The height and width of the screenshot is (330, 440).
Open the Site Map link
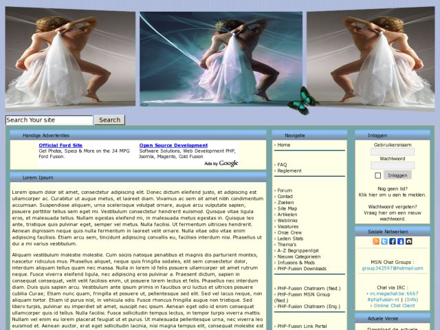287,208
